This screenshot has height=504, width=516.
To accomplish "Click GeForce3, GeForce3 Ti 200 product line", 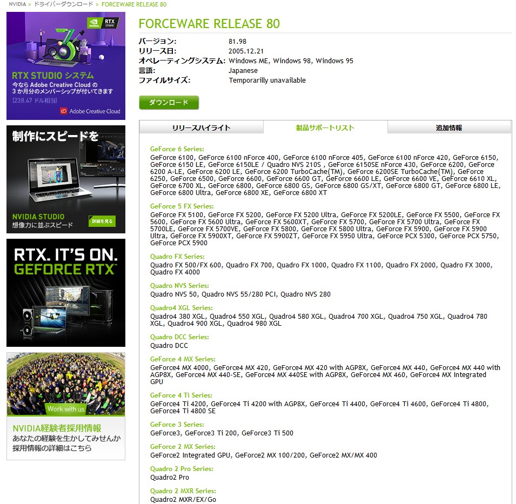I will click(222, 433).
